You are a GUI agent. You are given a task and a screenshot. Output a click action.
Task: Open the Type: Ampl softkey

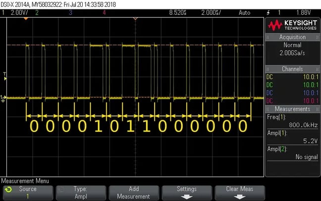coord(81,193)
